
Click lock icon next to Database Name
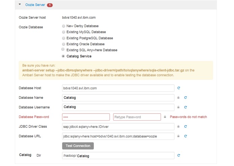[178, 98]
